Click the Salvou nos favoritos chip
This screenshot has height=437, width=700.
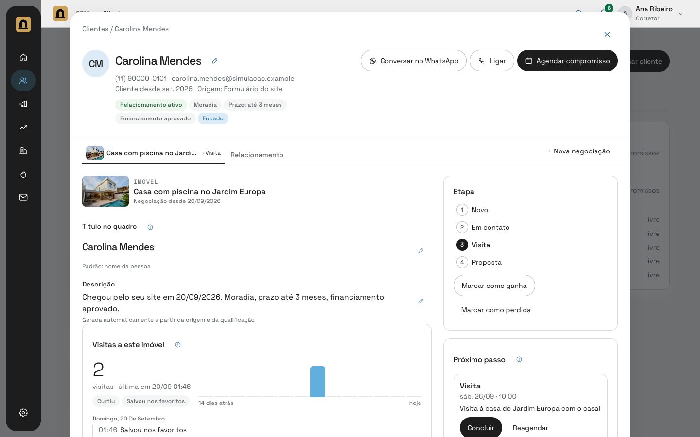pyautogui.click(x=156, y=401)
